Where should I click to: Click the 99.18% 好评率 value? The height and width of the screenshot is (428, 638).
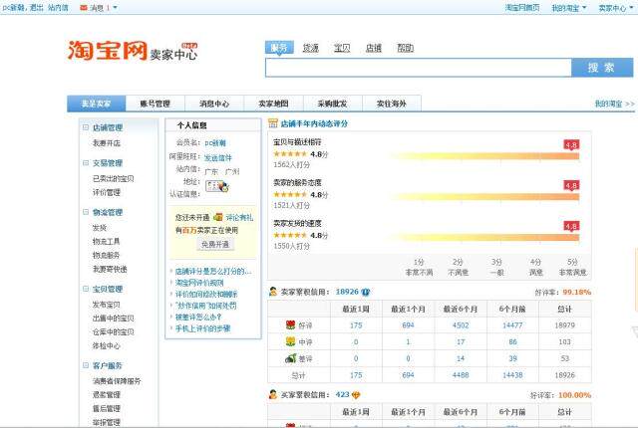coord(577,292)
